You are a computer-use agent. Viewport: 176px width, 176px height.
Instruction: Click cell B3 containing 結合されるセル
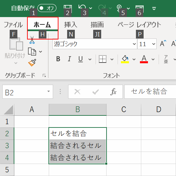click(x=78, y=146)
